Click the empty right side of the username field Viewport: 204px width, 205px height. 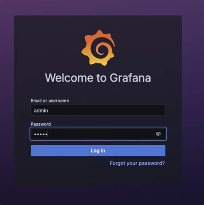click(129, 110)
